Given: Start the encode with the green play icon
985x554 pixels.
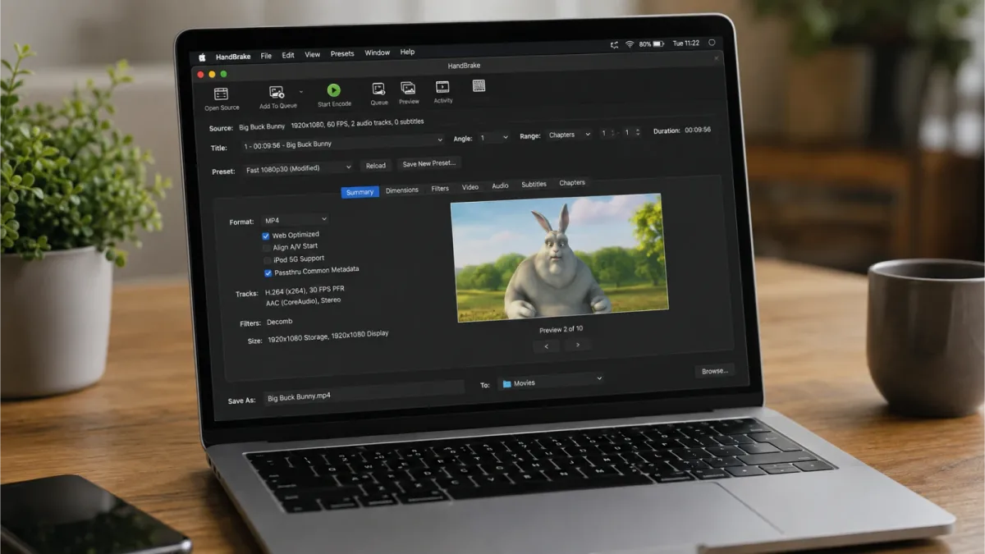Looking at the screenshot, I should 333,90.
